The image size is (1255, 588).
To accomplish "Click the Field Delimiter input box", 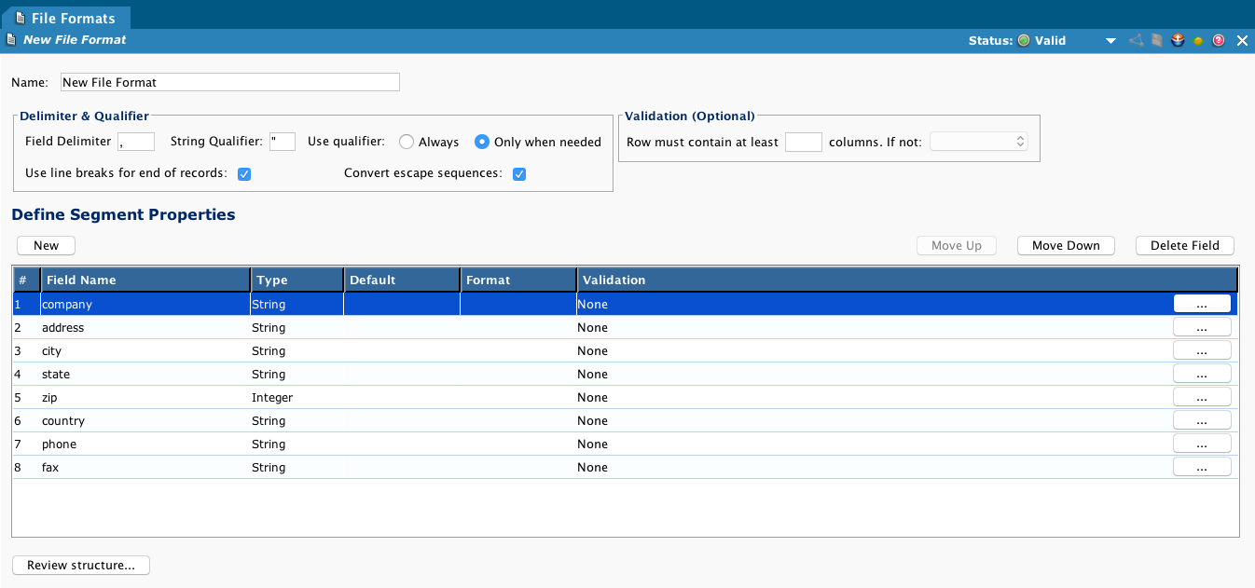I will point(136,142).
